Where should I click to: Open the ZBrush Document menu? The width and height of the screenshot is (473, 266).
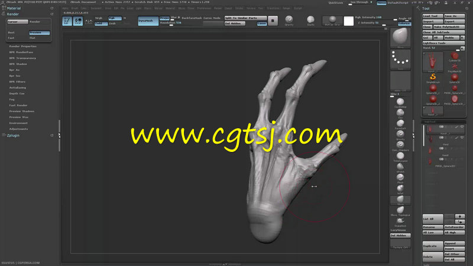point(83,2)
